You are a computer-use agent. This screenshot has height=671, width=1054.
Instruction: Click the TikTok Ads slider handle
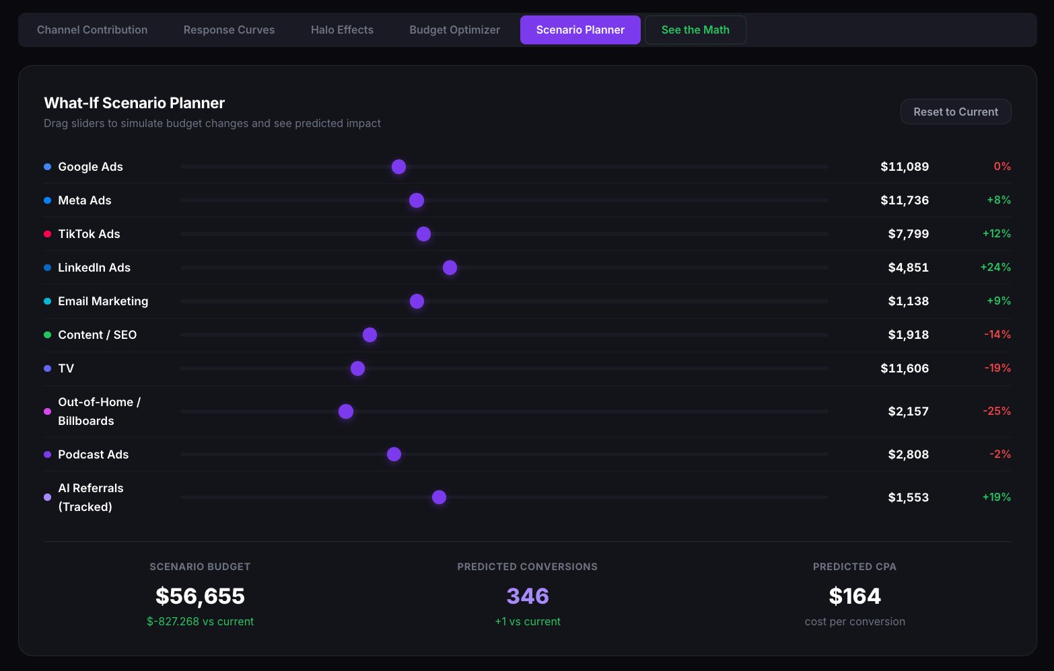point(423,234)
